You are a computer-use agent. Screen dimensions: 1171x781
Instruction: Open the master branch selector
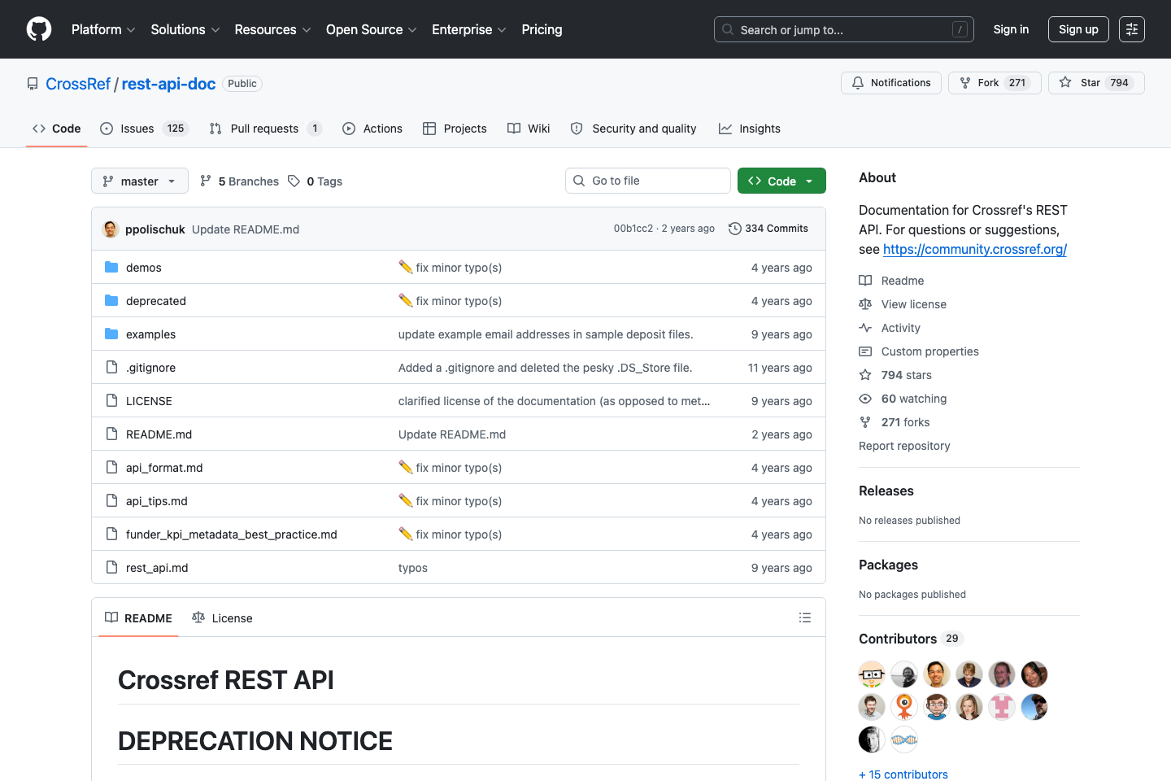(x=139, y=181)
